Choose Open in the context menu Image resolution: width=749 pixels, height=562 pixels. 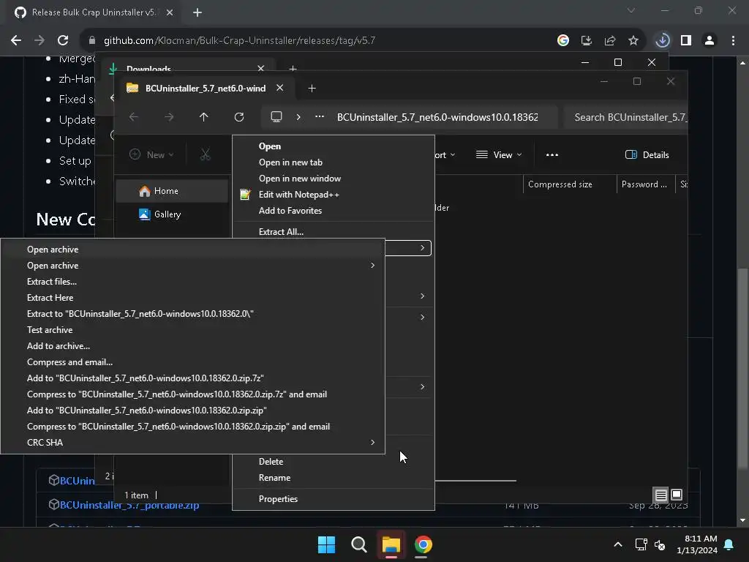(334, 146)
